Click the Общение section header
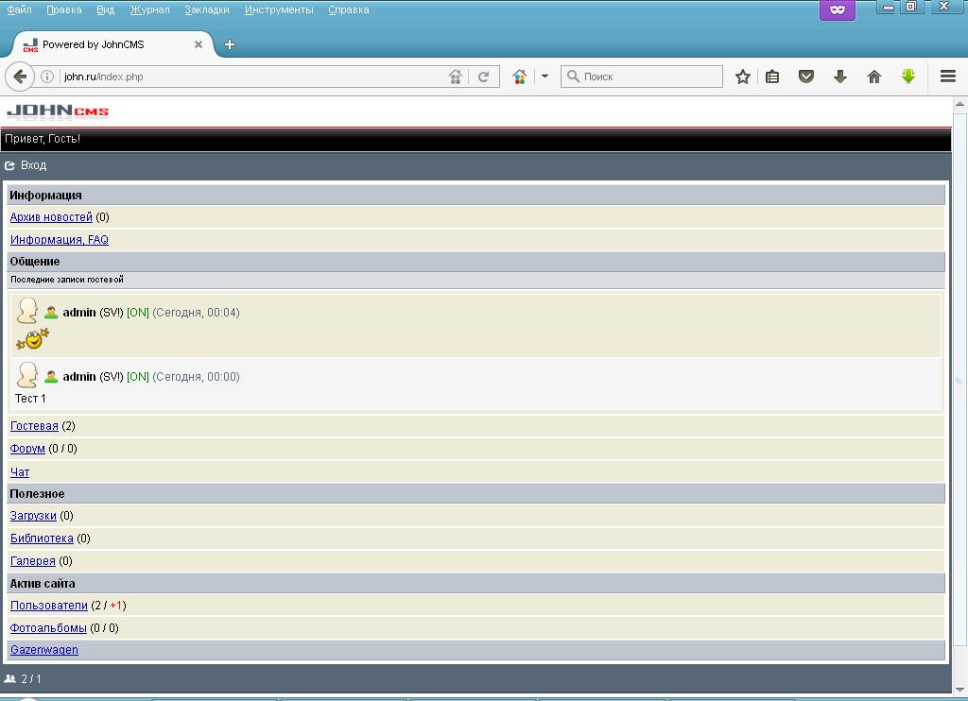Screen dimensions: 968x701 point(475,262)
